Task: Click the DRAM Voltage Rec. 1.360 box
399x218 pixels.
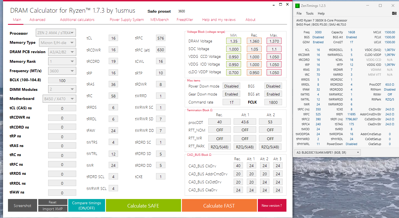Action: pos(254,41)
